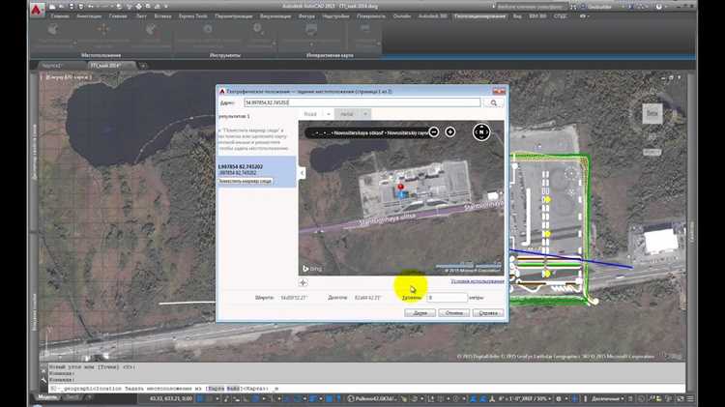Viewport: 725px width, 407px height.
Task: Click the ViewCube Верх face
Action: coord(652,114)
